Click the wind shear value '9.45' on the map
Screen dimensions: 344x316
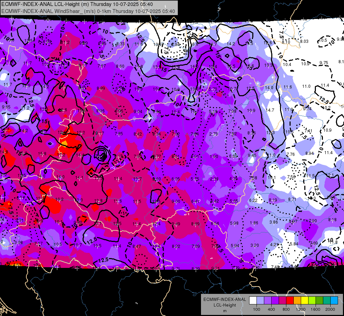click(252, 156)
